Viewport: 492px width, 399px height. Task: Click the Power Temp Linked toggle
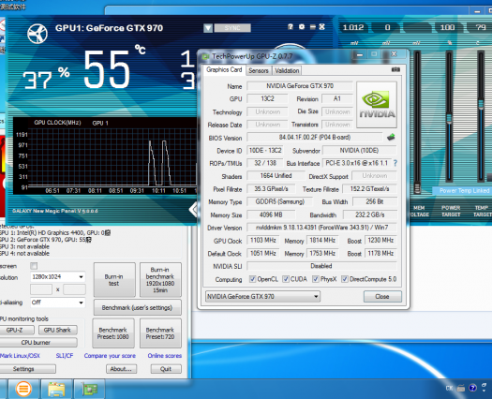(x=464, y=190)
